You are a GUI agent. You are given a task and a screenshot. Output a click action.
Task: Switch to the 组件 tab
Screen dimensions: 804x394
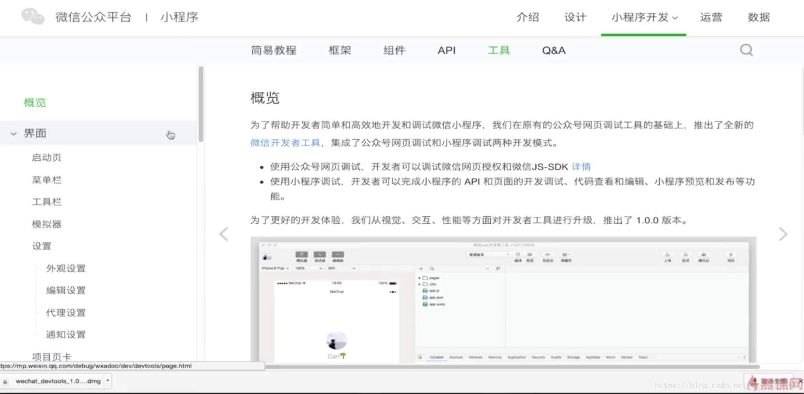coord(395,50)
